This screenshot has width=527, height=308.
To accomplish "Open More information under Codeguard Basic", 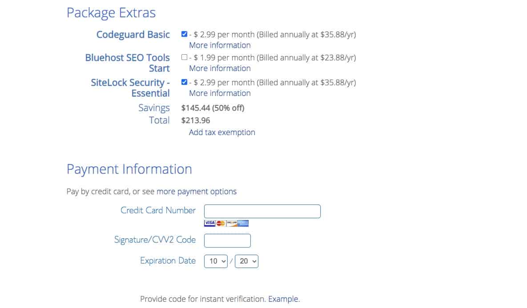I will (x=220, y=45).
